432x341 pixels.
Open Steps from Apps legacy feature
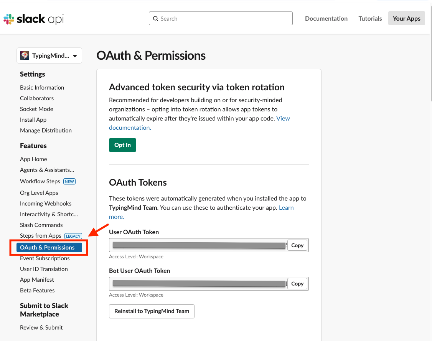pos(41,235)
